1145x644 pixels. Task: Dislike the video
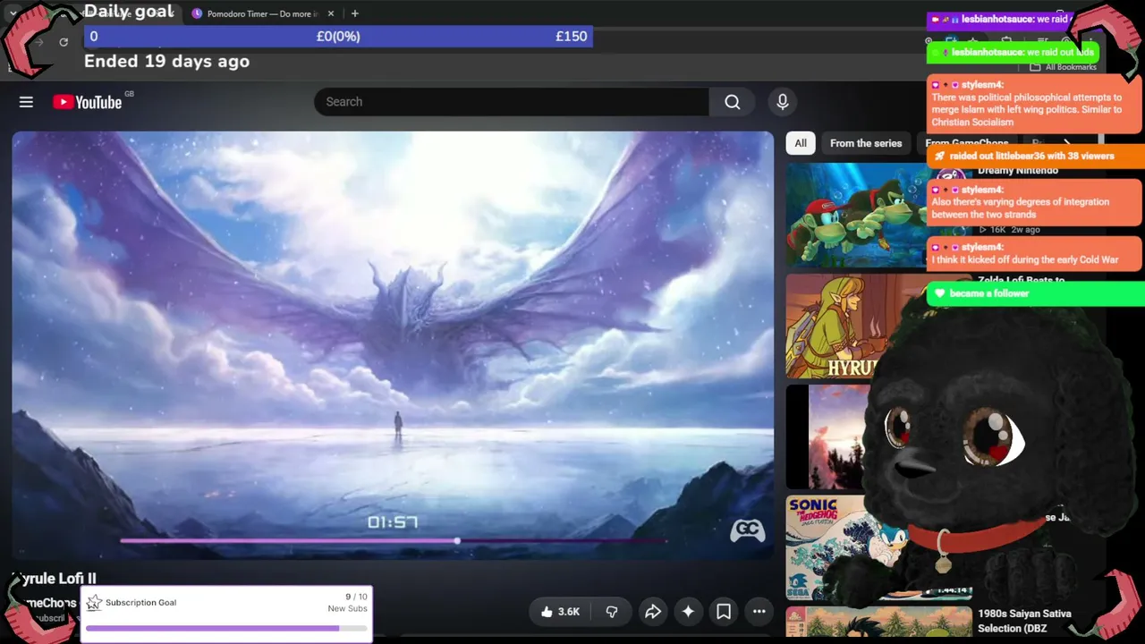point(612,612)
